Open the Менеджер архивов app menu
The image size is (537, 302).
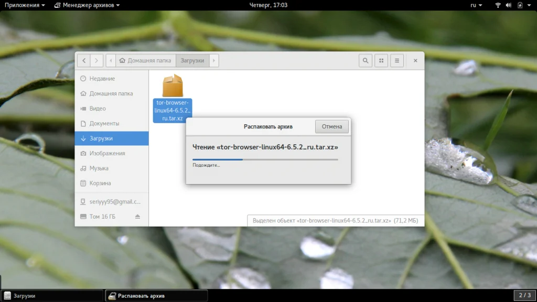[x=87, y=5]
